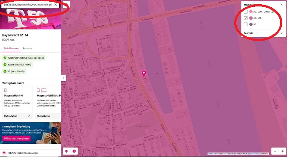Enable the 2G / GSM / GPRS checkbox

pos(246,12)
